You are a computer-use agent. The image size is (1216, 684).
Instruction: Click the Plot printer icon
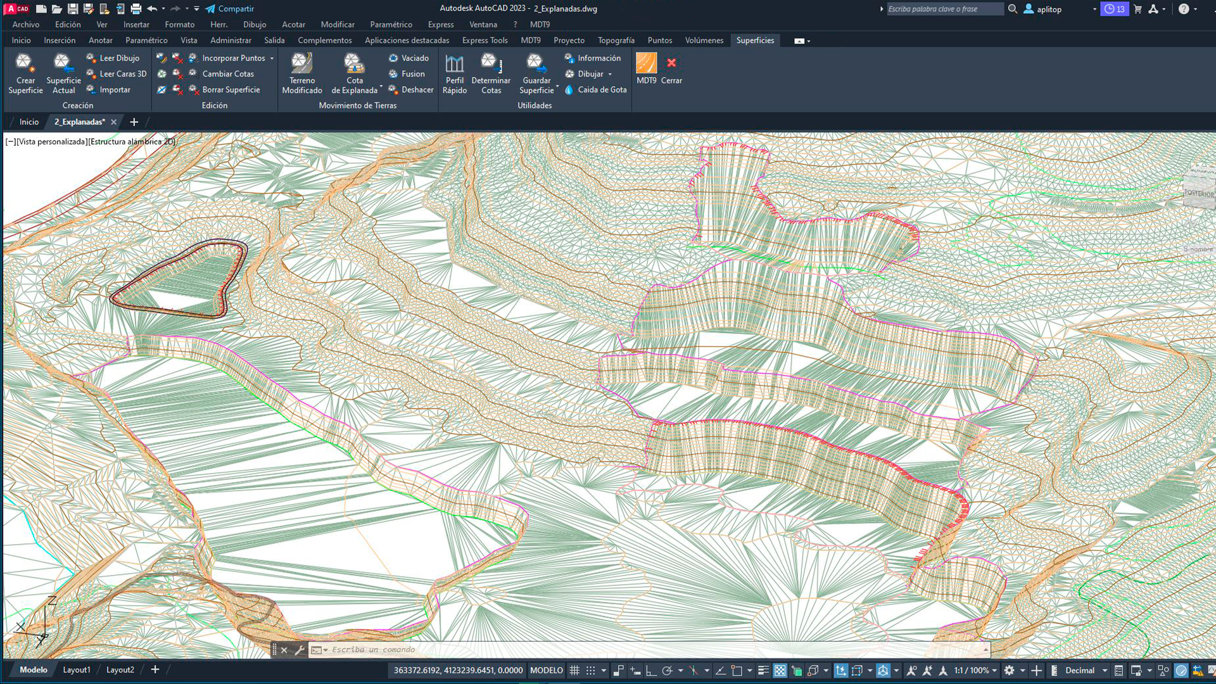click(x=136, y=9)
